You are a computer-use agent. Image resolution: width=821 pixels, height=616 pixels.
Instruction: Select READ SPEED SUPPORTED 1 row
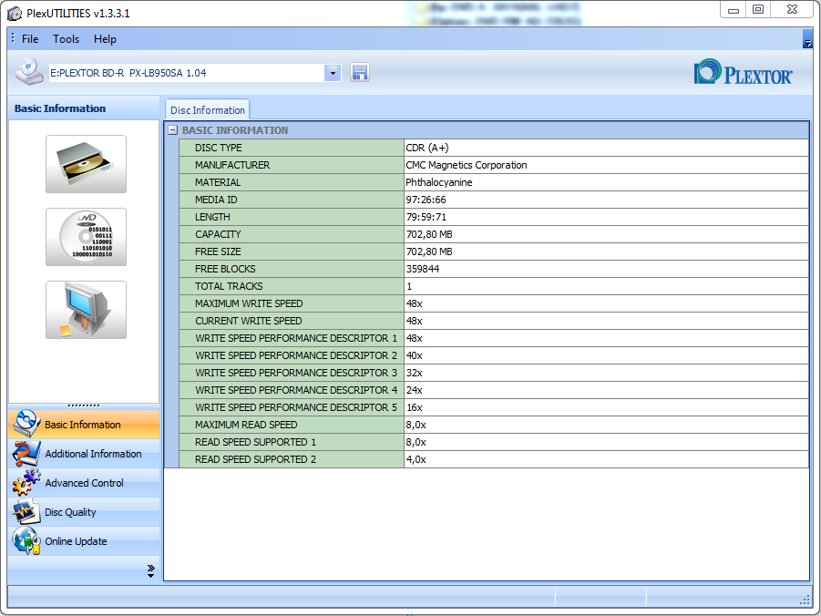coord(494,442)
